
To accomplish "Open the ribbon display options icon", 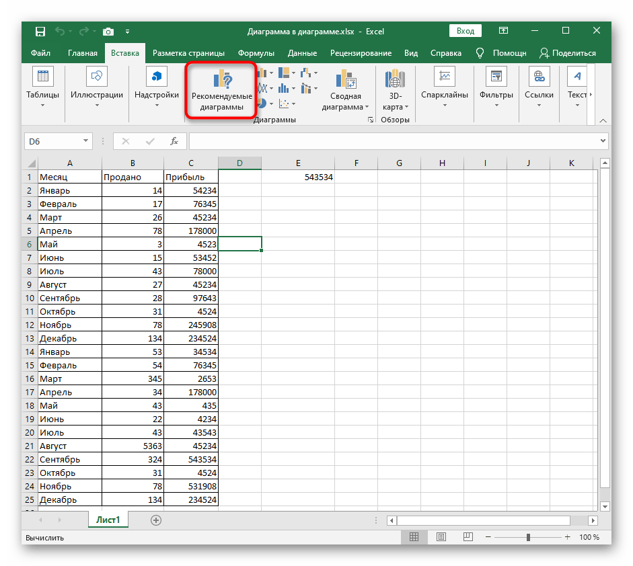I will pos(503,31).
